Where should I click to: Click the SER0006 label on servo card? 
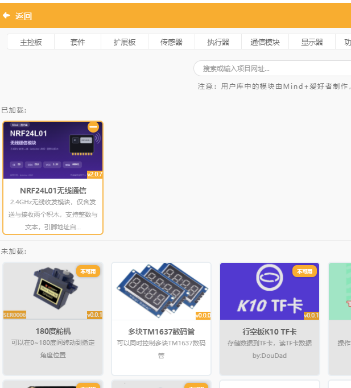[15, 315]
